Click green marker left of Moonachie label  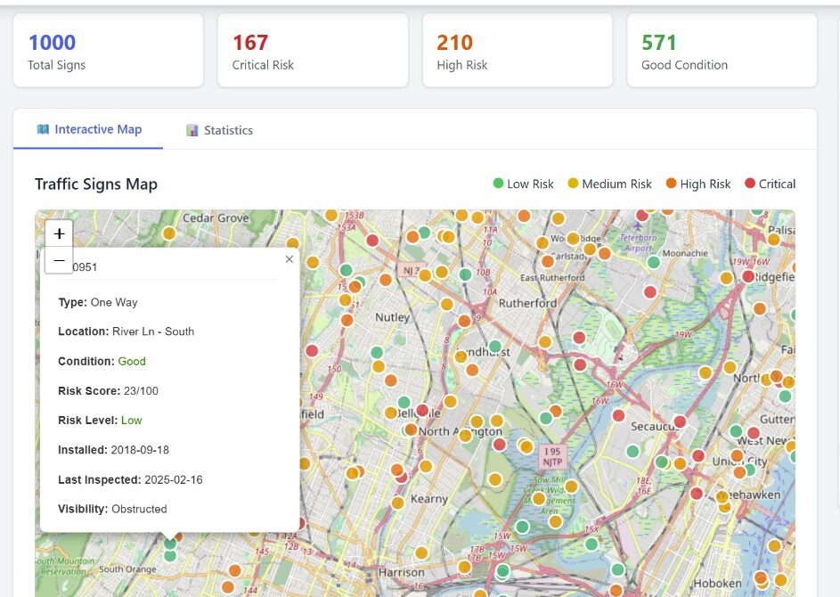[x=654, y=262]
